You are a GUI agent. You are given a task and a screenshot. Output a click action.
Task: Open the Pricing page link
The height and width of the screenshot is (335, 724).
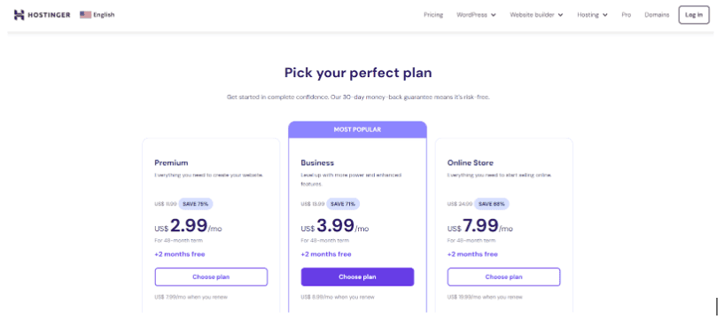click(433, 15)
